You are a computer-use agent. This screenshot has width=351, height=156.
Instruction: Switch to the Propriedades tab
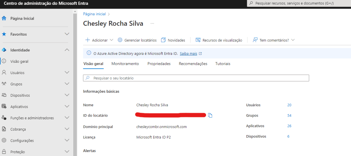pyautogui.click(x=159, y=64)
